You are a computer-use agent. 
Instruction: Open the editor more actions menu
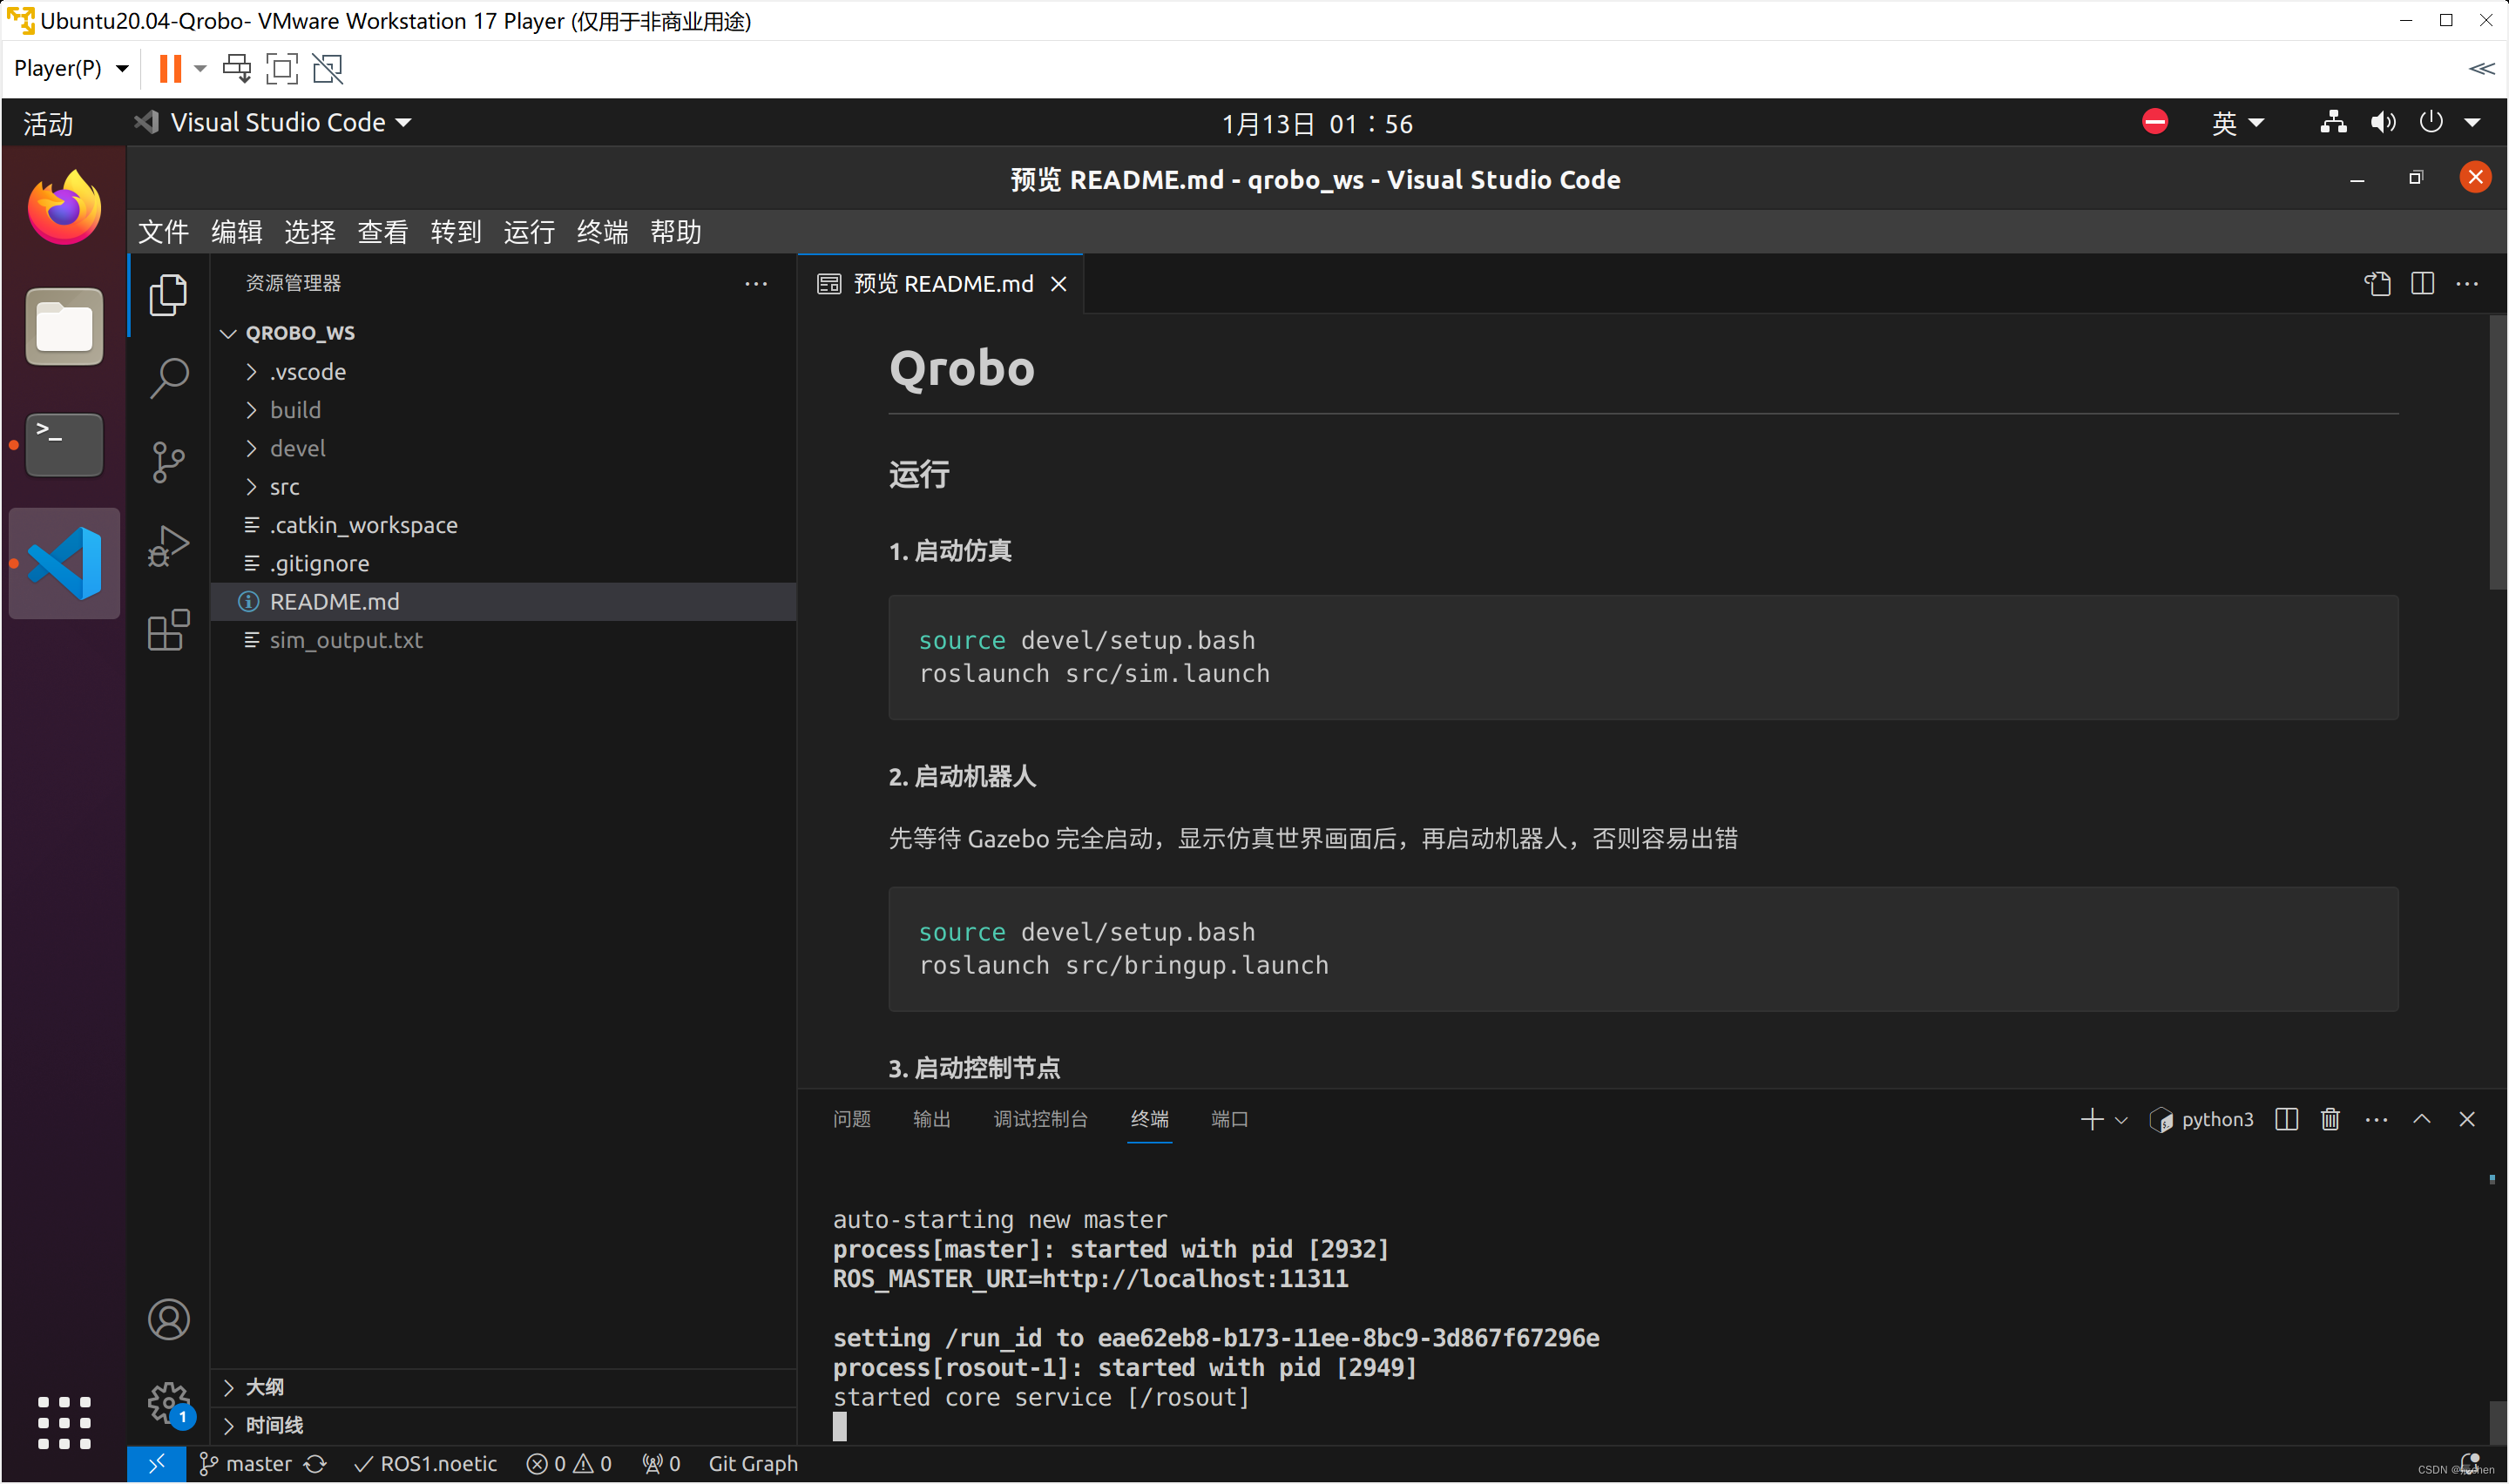[x=2467, y=284]
